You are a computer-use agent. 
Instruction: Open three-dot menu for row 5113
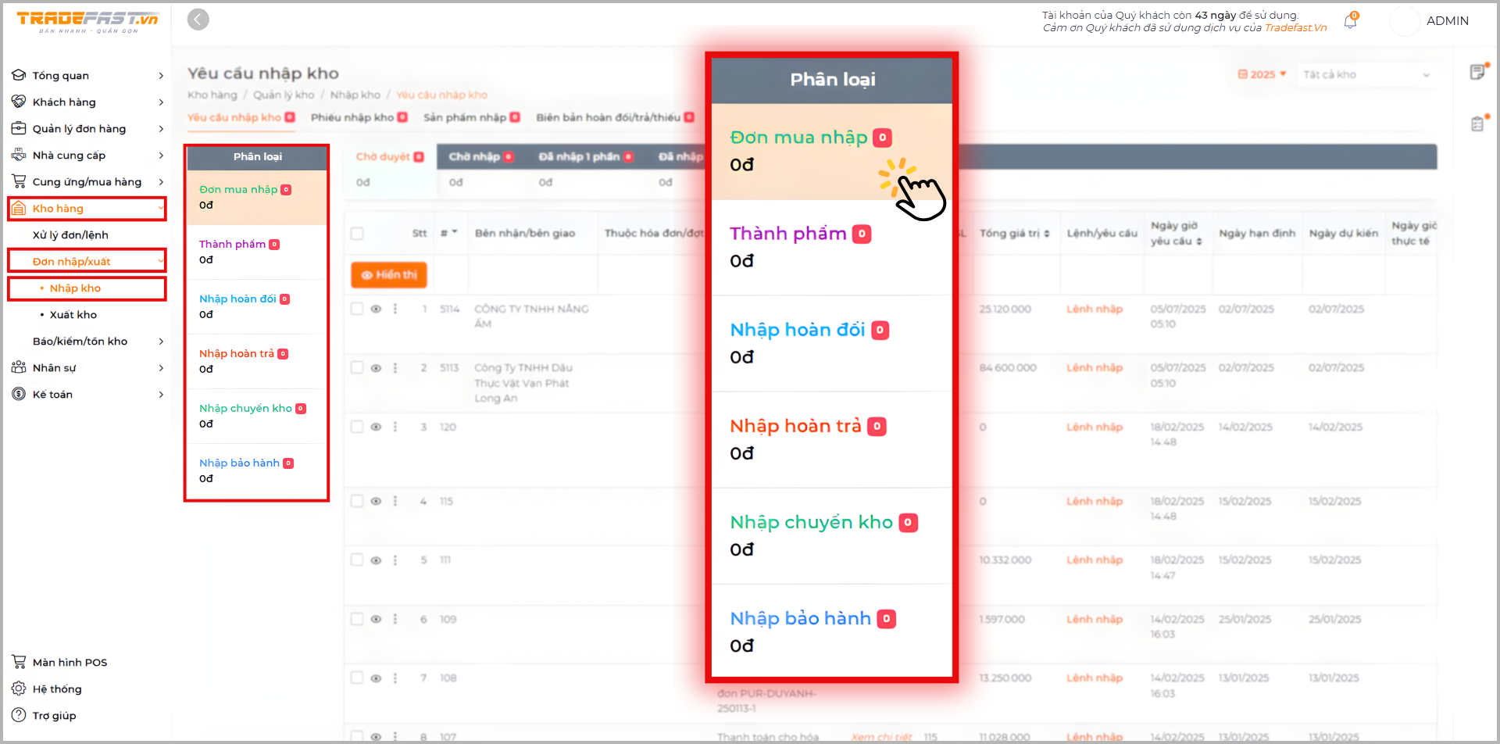point(395,368)
